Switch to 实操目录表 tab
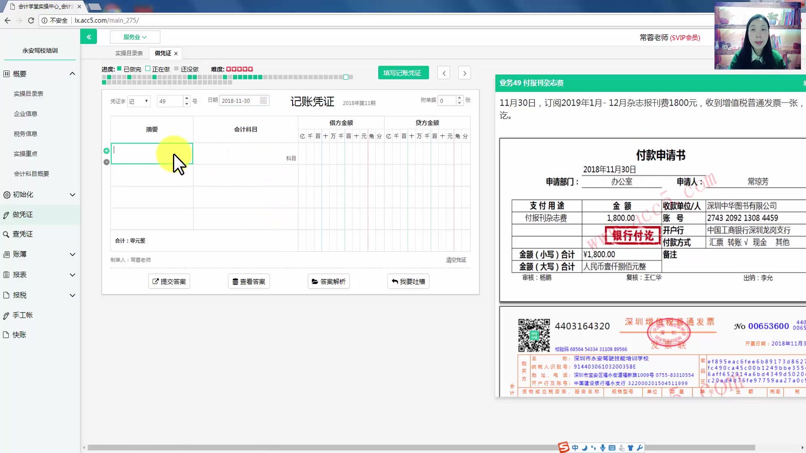The image size is (806, 453). tap(129, 53)
